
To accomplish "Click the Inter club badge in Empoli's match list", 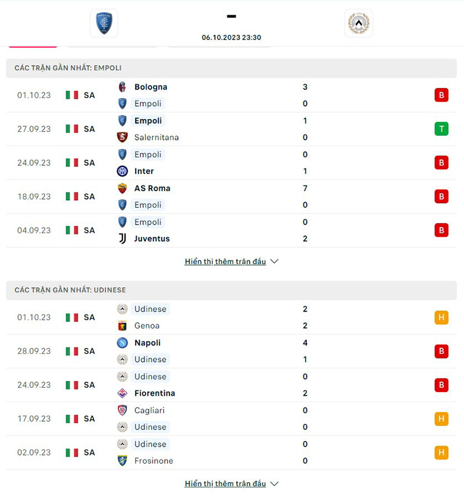I will [x=122, y=171].
